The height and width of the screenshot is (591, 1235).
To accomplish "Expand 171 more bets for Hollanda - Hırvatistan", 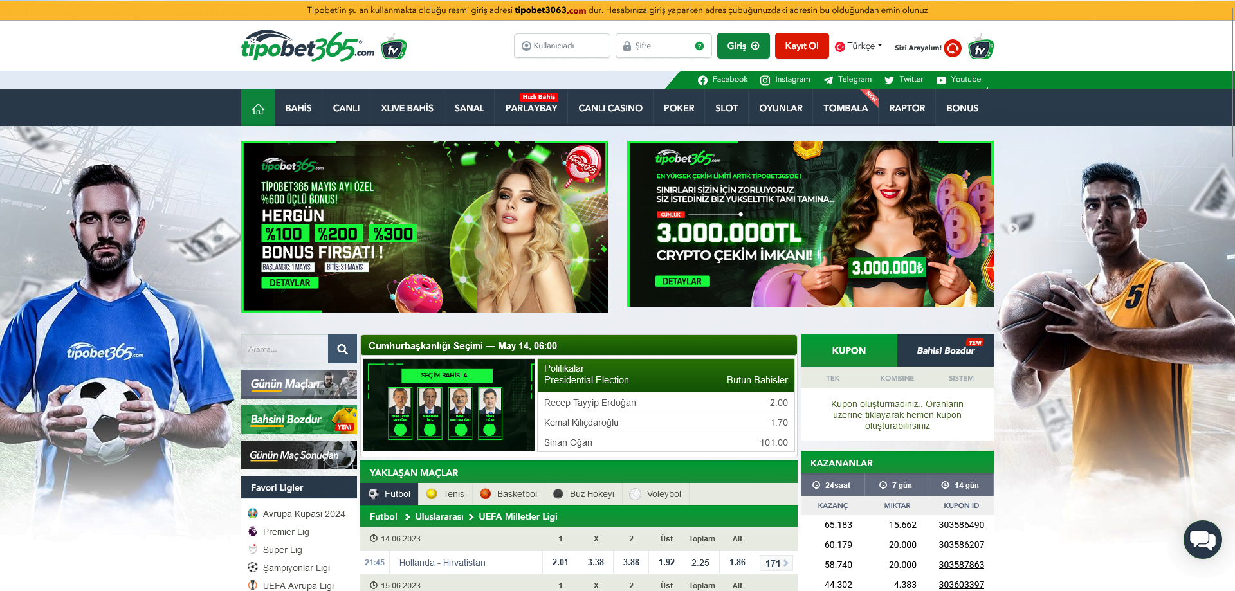I will (x=776, y=563).
